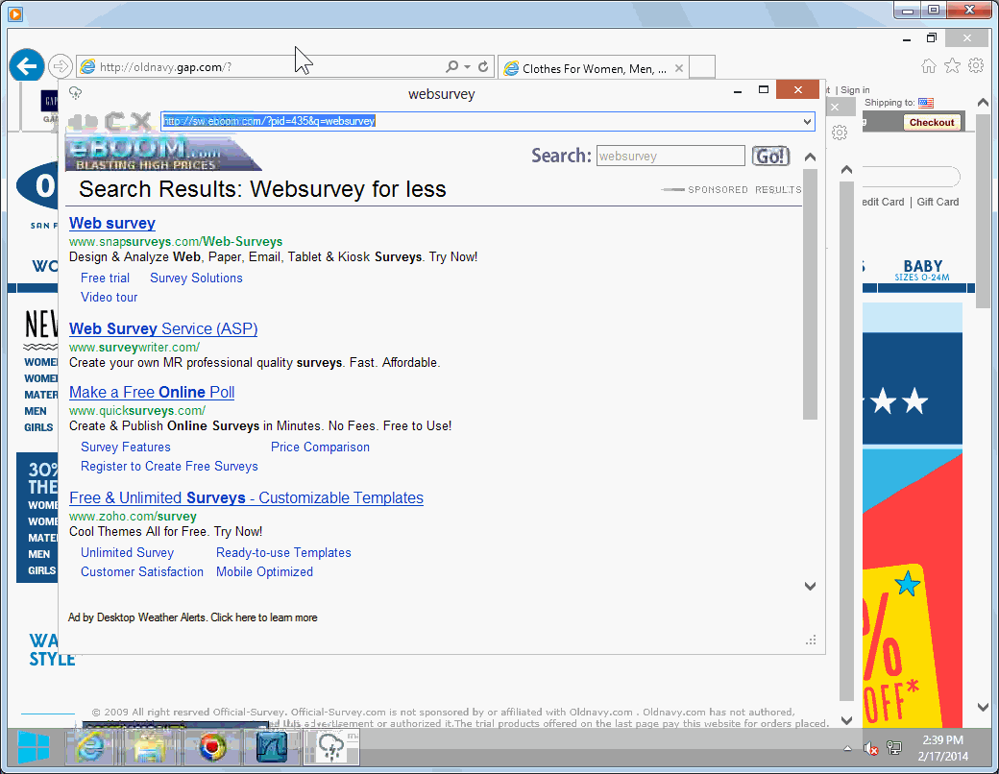Viewport: 999px width, 774px height.
Task: Close the side panel with the gray X
Action: click(x=835, y=107)
